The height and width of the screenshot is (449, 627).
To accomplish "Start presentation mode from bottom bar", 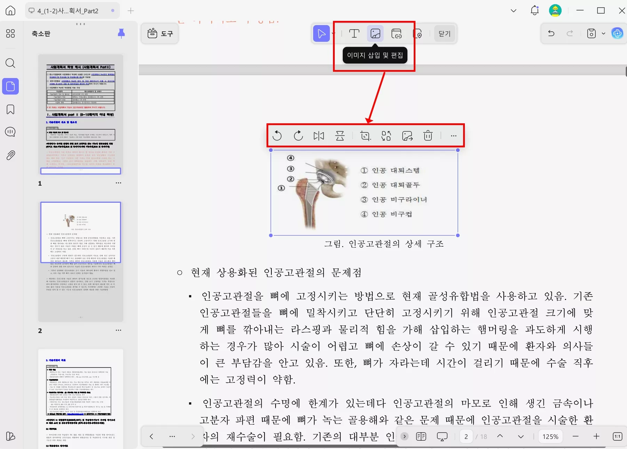I will (x=442, y=436).
